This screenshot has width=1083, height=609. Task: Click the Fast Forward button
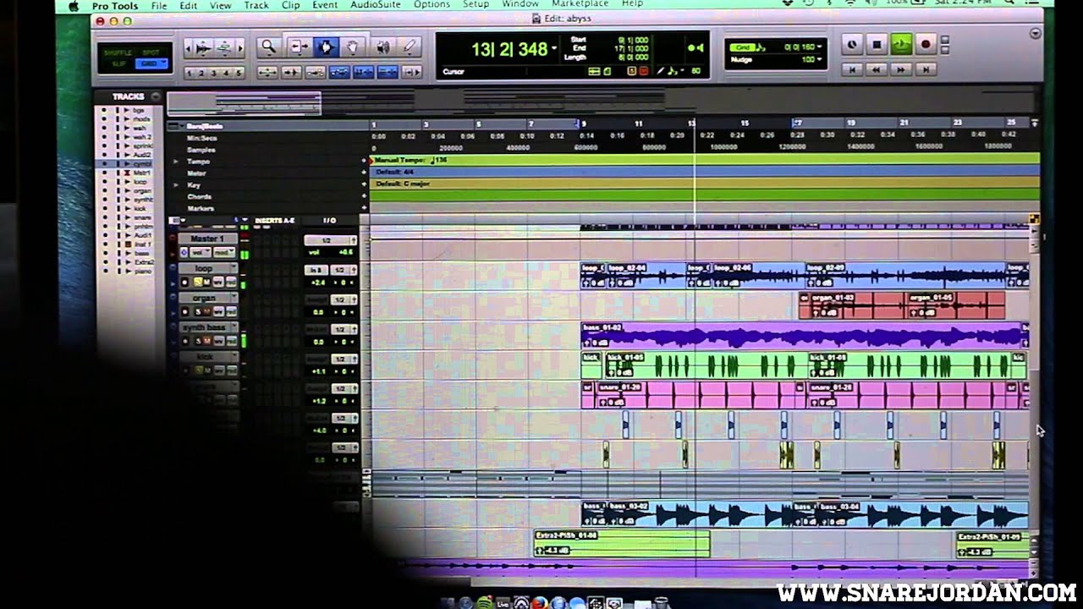click(x=902, y=69)
